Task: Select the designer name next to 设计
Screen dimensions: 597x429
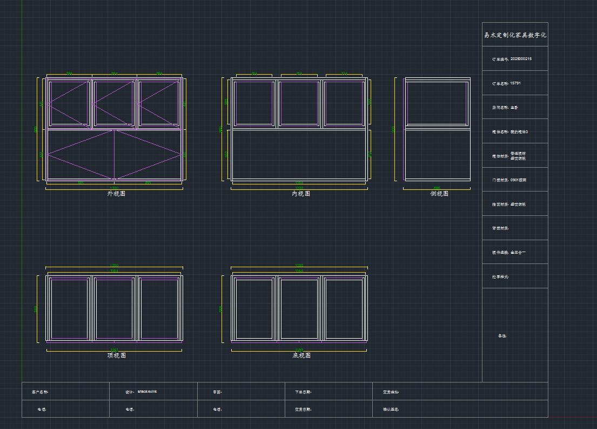Action: 147,391
